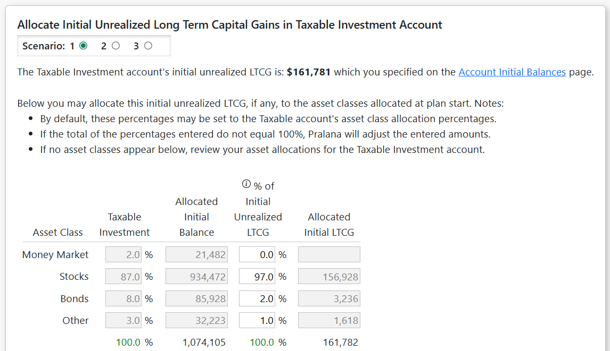Focus the Bonds 2.0 LTCG percentage input
The width and height of the screenshot is (610, 351).
tap(257, 299)
